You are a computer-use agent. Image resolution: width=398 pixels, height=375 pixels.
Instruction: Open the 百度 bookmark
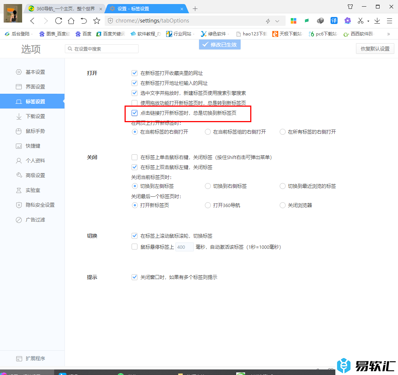click(x=84, y=34)
